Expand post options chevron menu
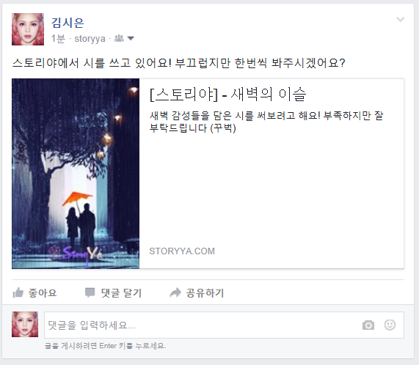This screenshot has height=365, width=419. click(400, 19)
